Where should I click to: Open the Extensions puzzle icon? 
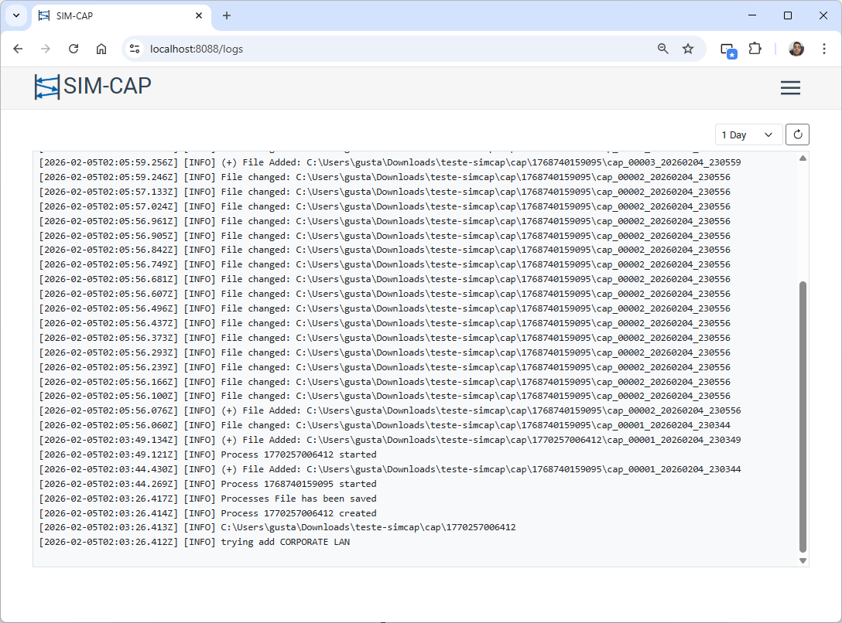click(755, 49)
